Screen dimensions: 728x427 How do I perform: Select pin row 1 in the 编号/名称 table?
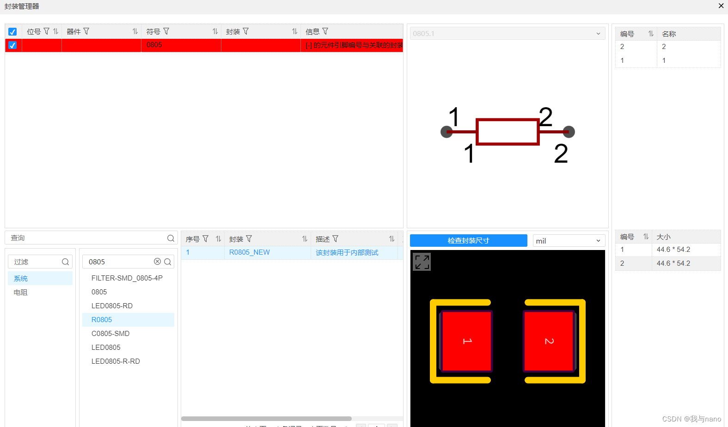pyautogui.click(x=668, y=61)
